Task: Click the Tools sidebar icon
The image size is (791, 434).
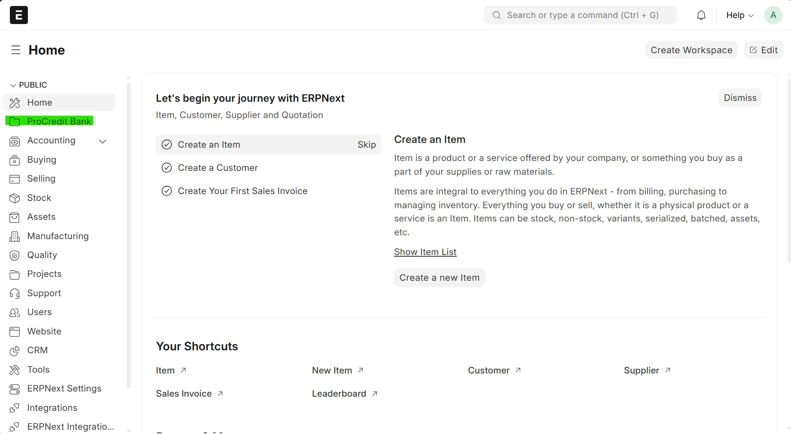Action: (15, 370)
